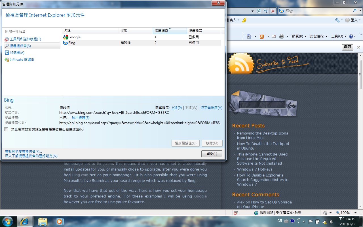363x227 pixels.
Task: Sort list by 清單順序 column header
Action: tap(170, 31)
